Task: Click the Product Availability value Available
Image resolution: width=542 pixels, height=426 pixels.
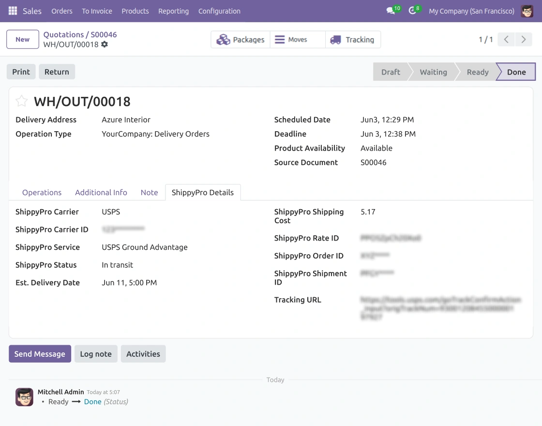Action: [376, 148]
